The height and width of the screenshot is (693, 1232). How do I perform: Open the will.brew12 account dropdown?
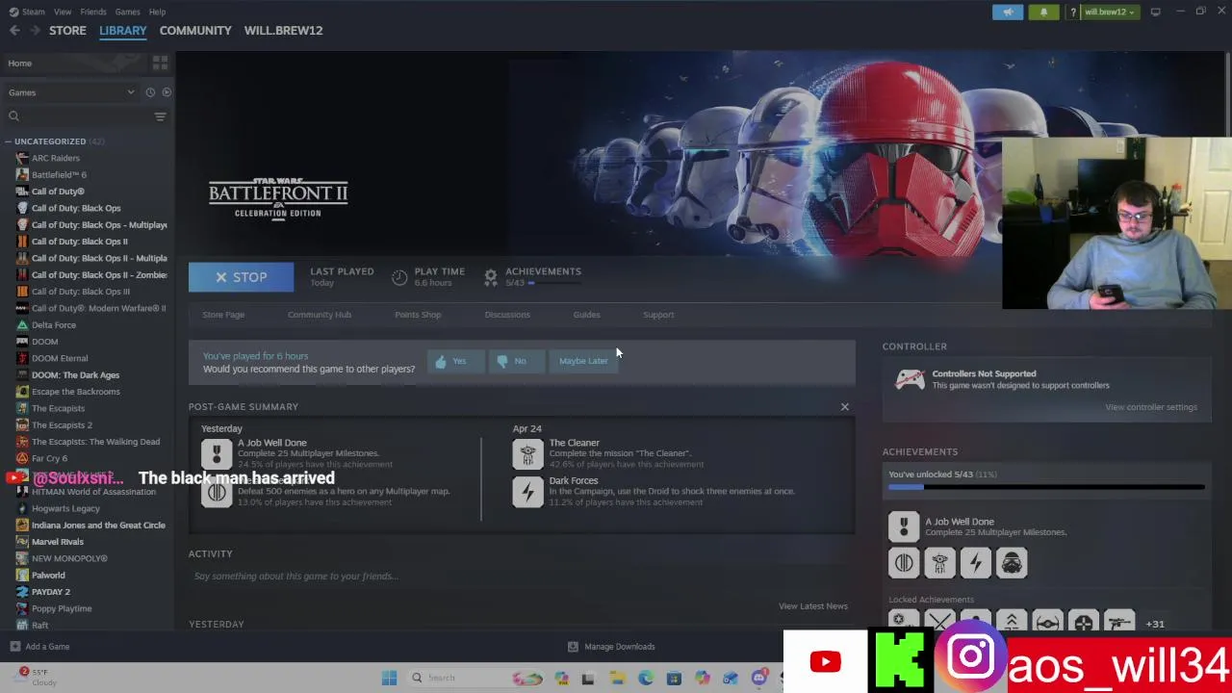click(x=1111, y=12)
